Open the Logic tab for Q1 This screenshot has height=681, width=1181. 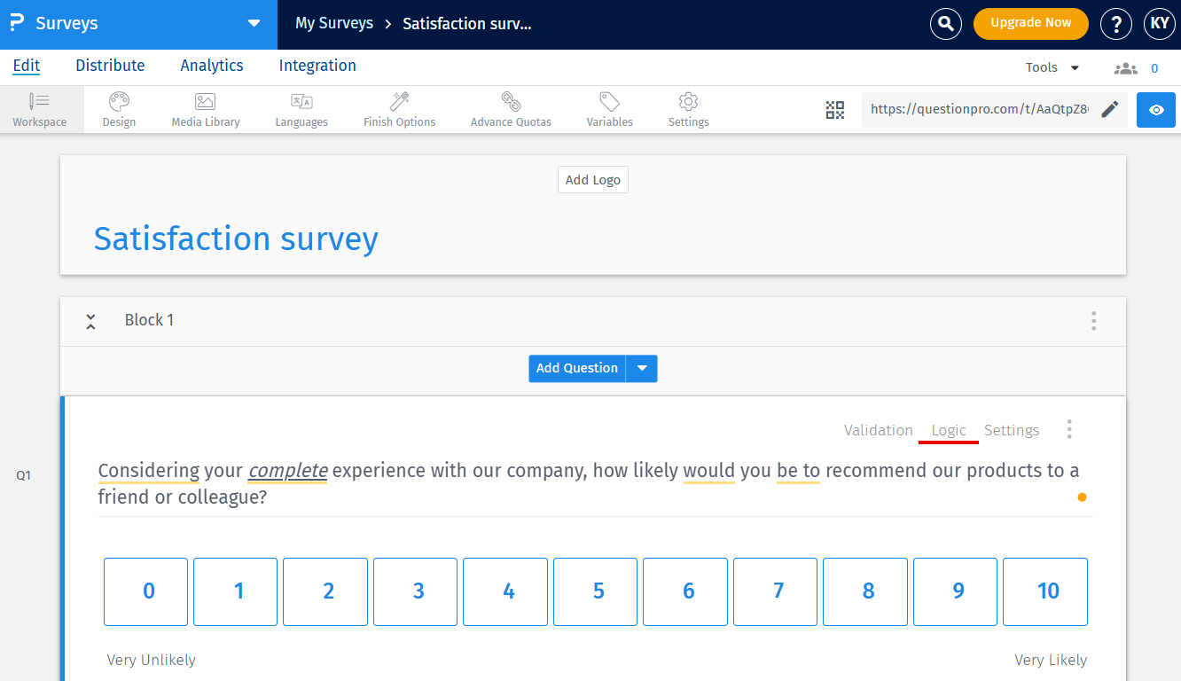(x=949, y=430)
